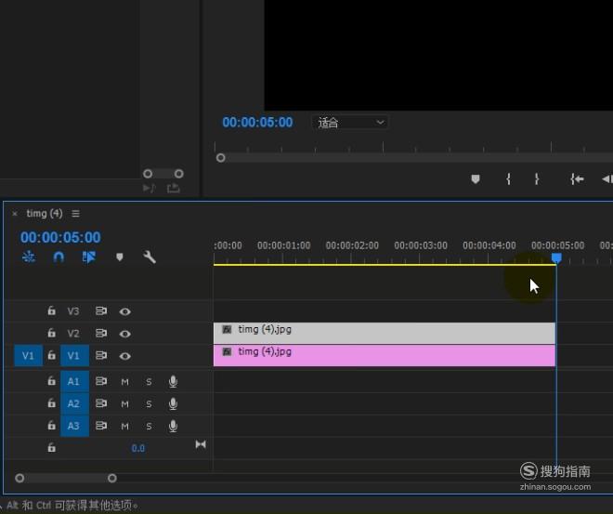Open timg (4) sequence panel menu

[75, 214]
